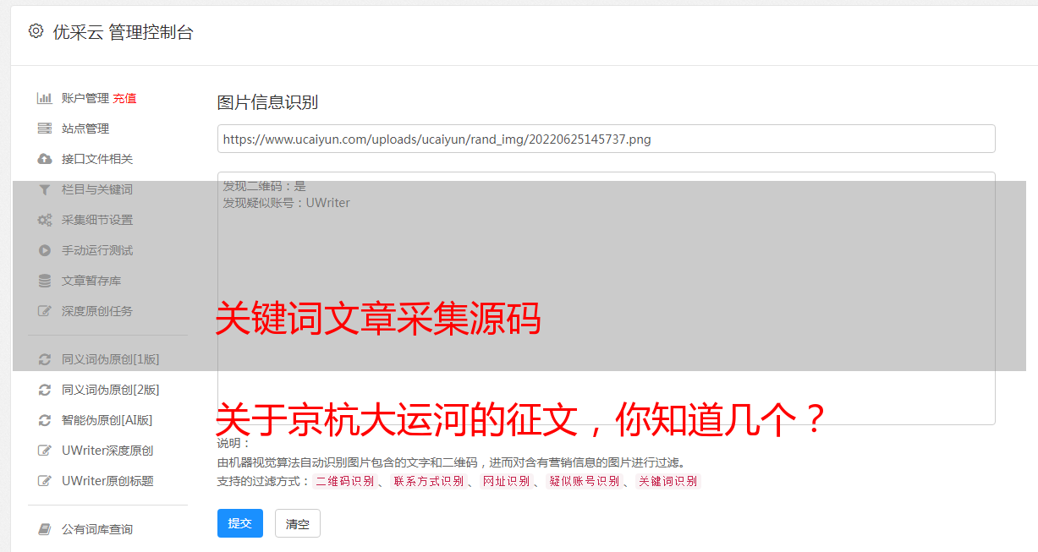
Task: Open 站点管理 menu item
Action: (85, 128)
